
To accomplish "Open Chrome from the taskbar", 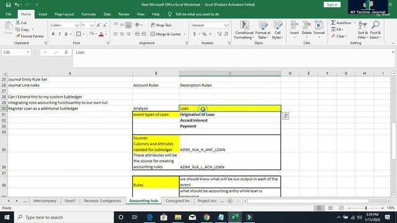I will click(x=207, y=217).
